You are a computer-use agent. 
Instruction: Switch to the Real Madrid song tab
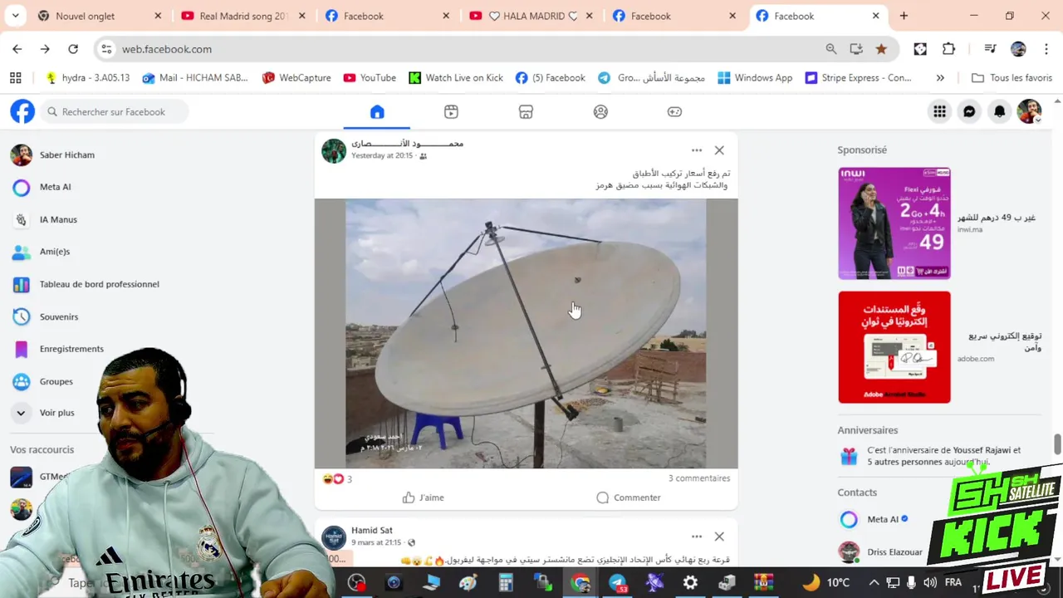click(x=243, y=16)
